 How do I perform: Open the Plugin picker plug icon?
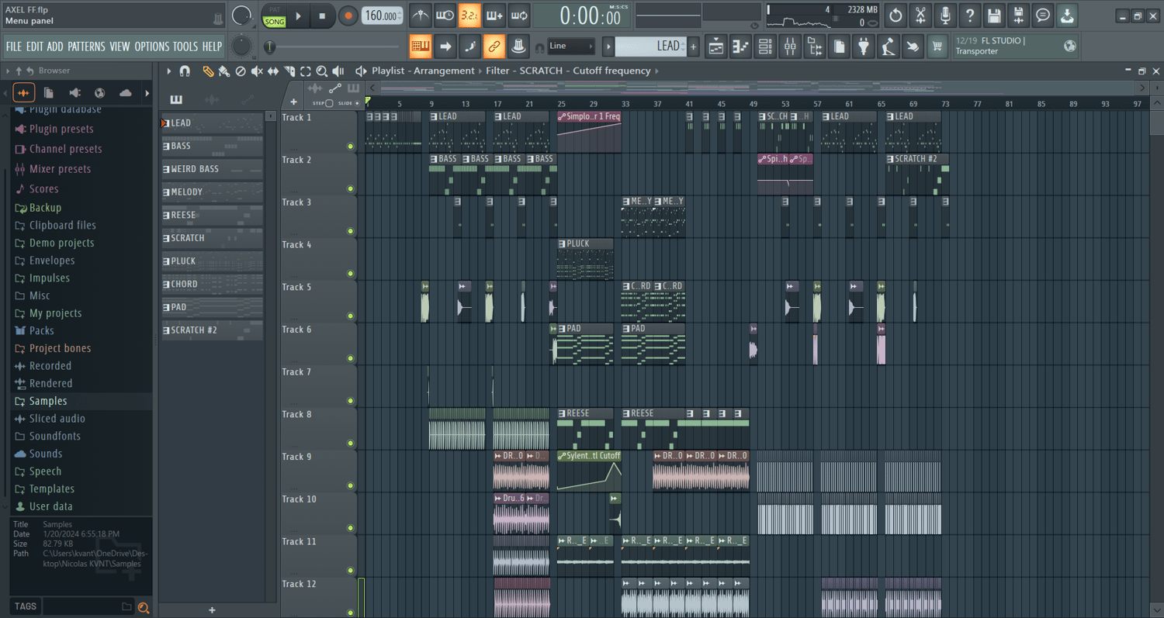(864, 47)
